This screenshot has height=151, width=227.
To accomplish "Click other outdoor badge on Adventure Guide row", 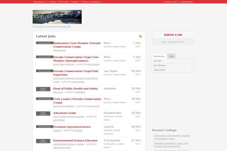I will pyautogui.click(x=43, y=114).
